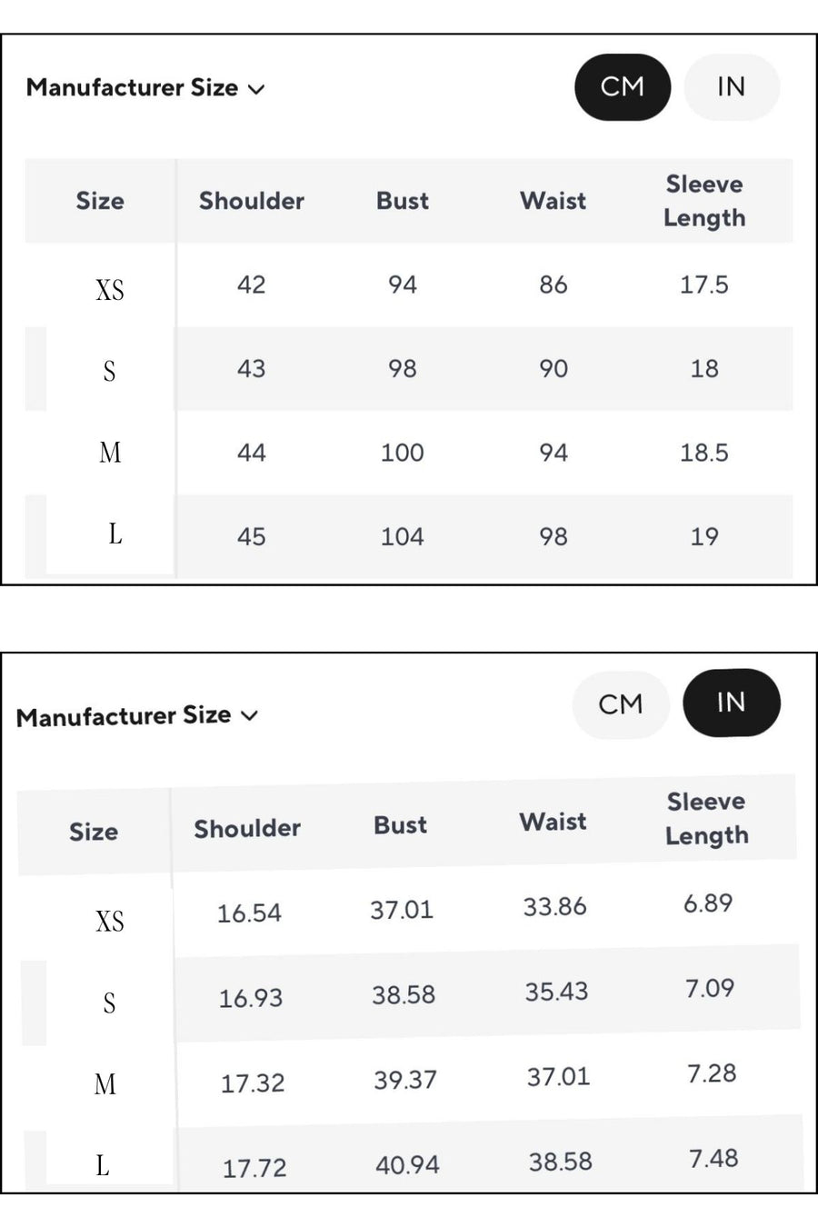Click the Size header in the bottom chart
Screen dimensions: 818x1227
tap(94, 832)
